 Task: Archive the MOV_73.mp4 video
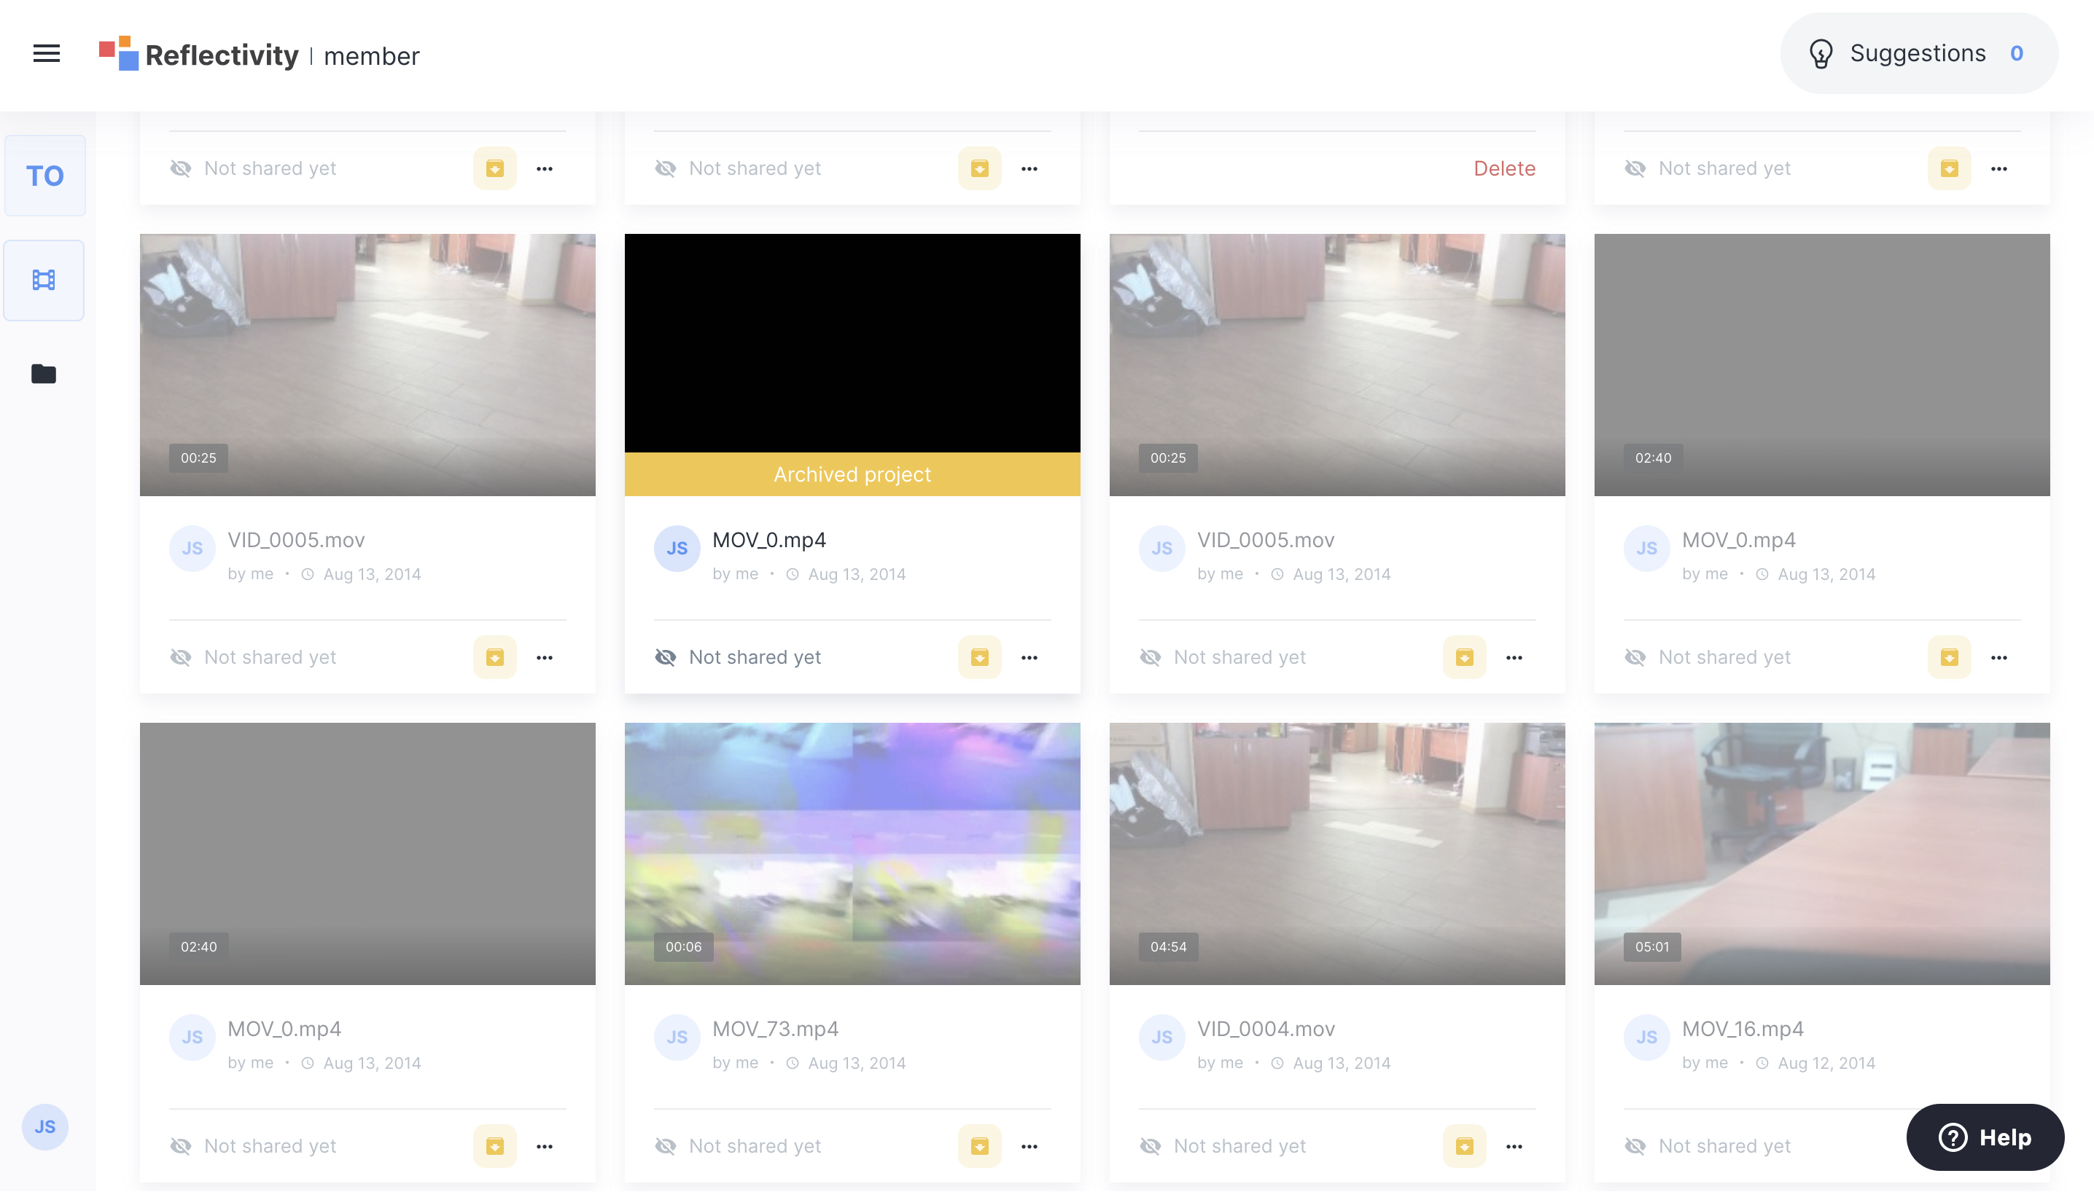(979, 1145)
